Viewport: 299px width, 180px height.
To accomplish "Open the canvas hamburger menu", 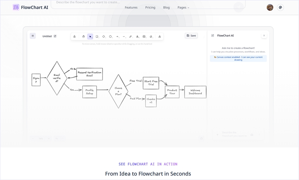I will (x=33, y=36).
